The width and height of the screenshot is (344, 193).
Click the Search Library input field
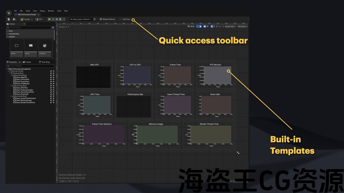(x=30, y=28)
